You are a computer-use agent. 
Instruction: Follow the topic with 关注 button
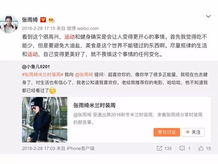pyautogui.click(x=193, y=132)
